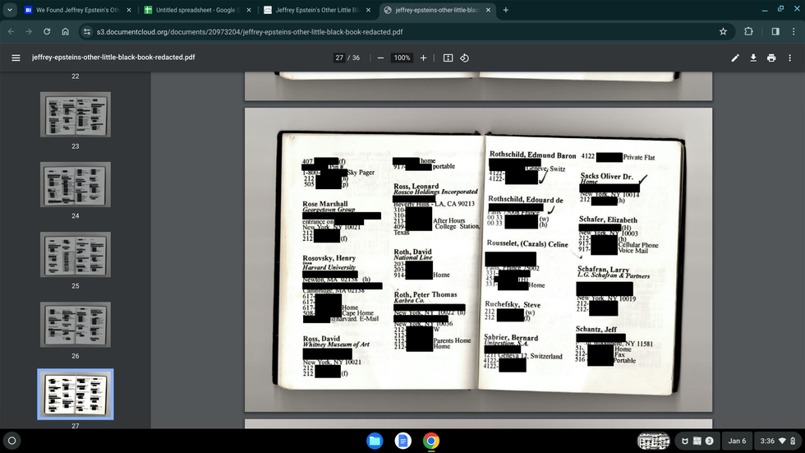805x453 pixels.
Task: Open the Jan 6 calendar date
Action: [x=737, y=441]
